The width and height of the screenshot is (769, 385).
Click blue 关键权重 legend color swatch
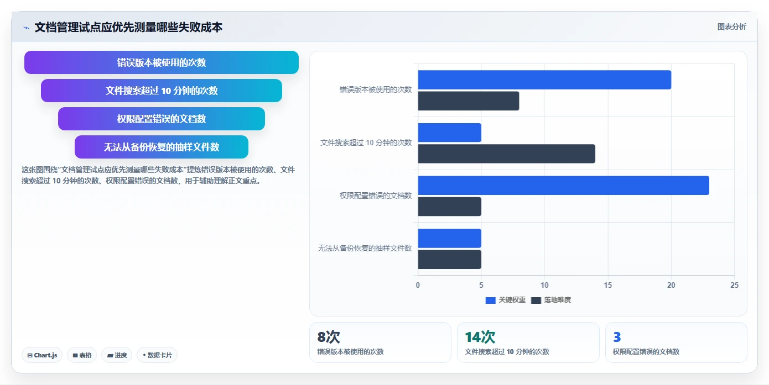pos(491,300)
